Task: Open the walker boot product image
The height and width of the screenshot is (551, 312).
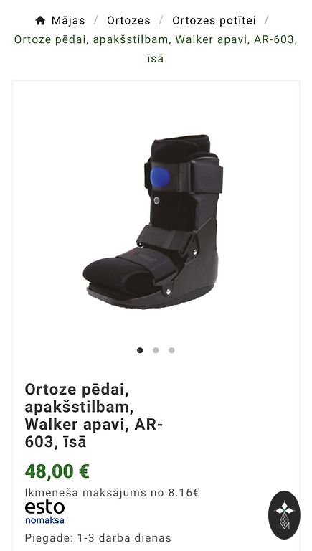Action: coord(153,222)
